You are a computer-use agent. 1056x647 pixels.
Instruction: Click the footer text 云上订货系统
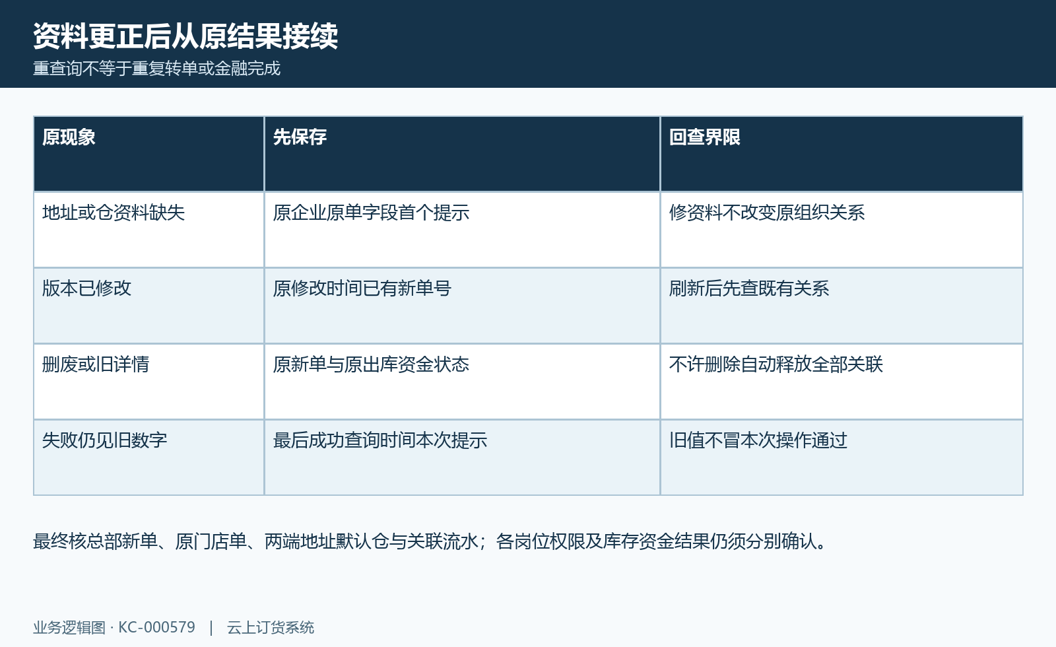coord(271,627)
